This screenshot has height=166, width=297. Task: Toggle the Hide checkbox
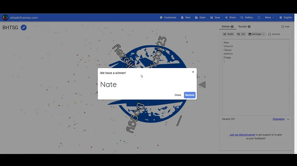283,27
